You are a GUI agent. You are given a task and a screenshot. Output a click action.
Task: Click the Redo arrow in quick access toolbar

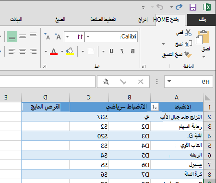[179, 7]
